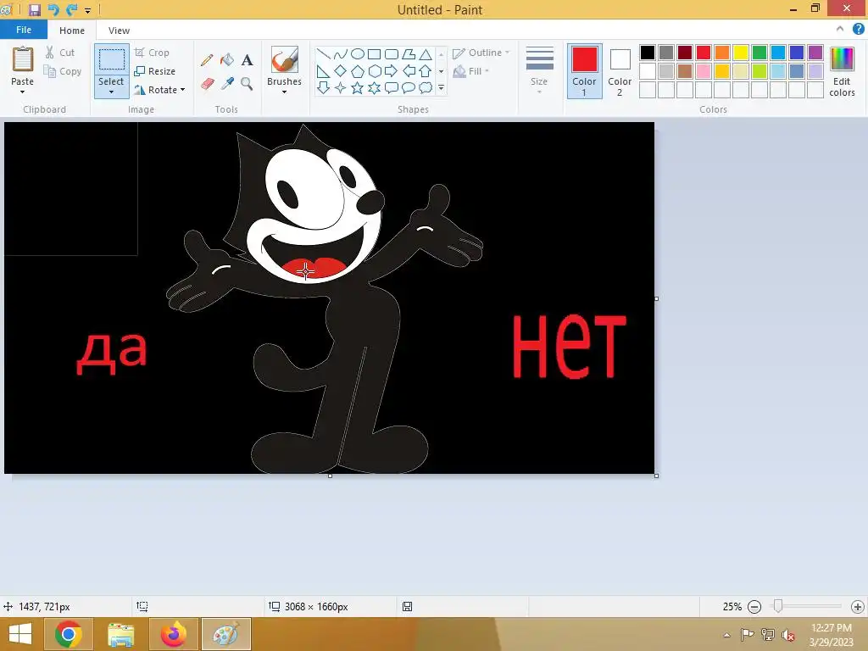Pick the yellow color swatch

[x=741, y=53]
